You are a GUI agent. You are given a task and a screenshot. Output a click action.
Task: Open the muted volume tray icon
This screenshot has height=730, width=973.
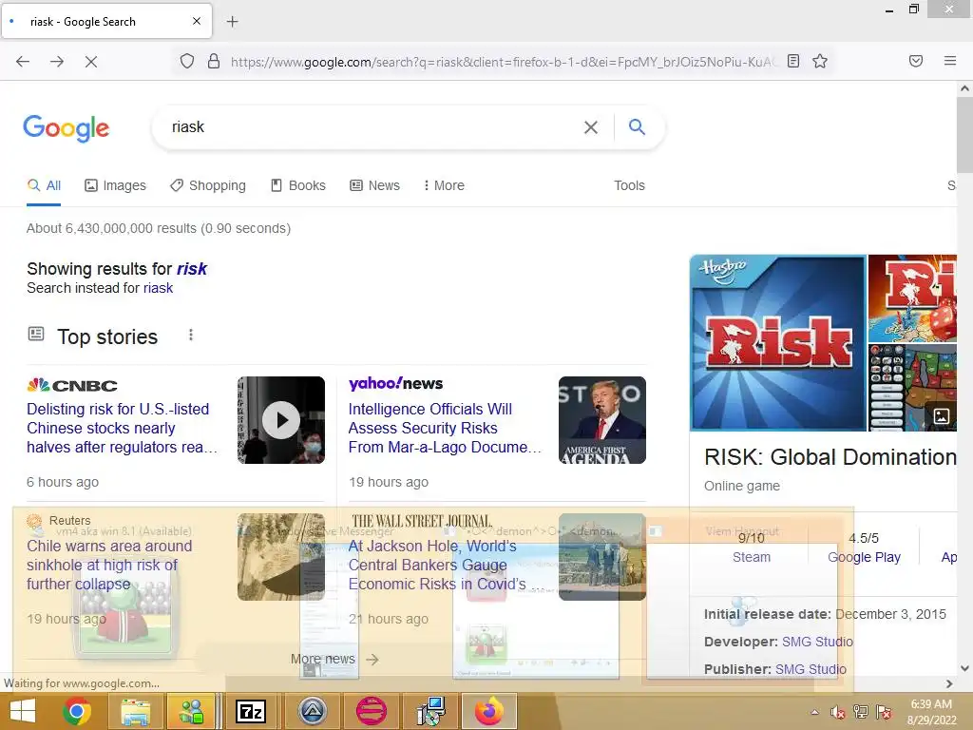click(x=838, y=712)
